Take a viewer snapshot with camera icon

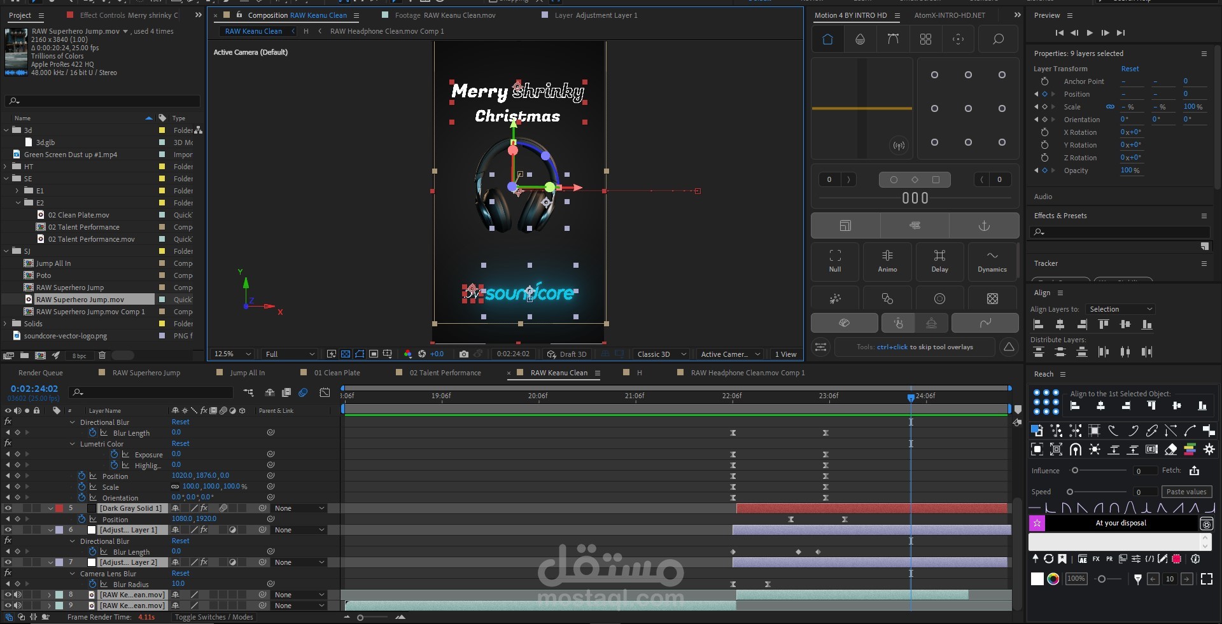click(x=464, y=354)
